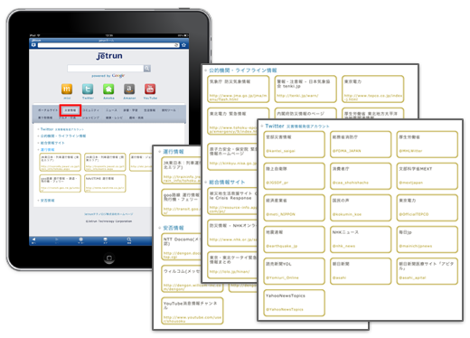Screen dimensions: 470x338
Task: Click the Jetrun search input field
Action: click(105, 69)
